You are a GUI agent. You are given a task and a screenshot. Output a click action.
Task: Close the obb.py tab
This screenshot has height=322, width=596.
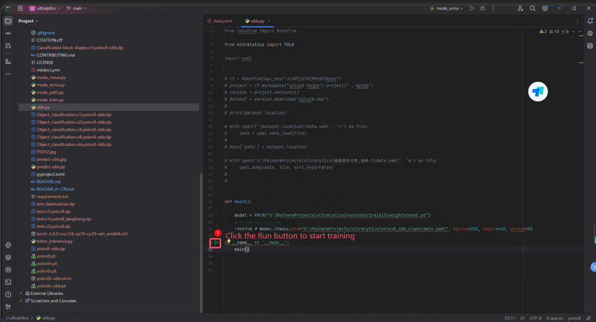tap(269, 21)
